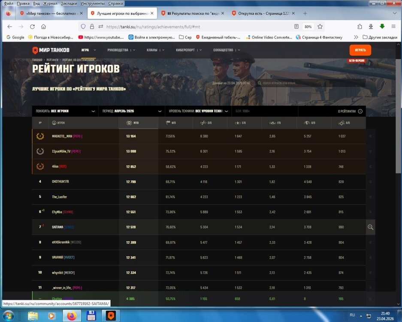Sort by the W/B win rate column header

click(175, 123)
